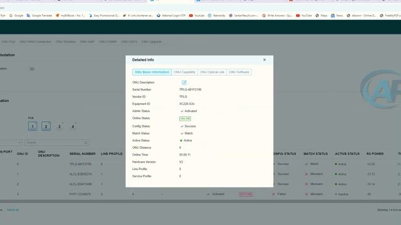Open the ONU CATV tab
This screenshot has height=225, width=401.
click(x=129, y=42)
